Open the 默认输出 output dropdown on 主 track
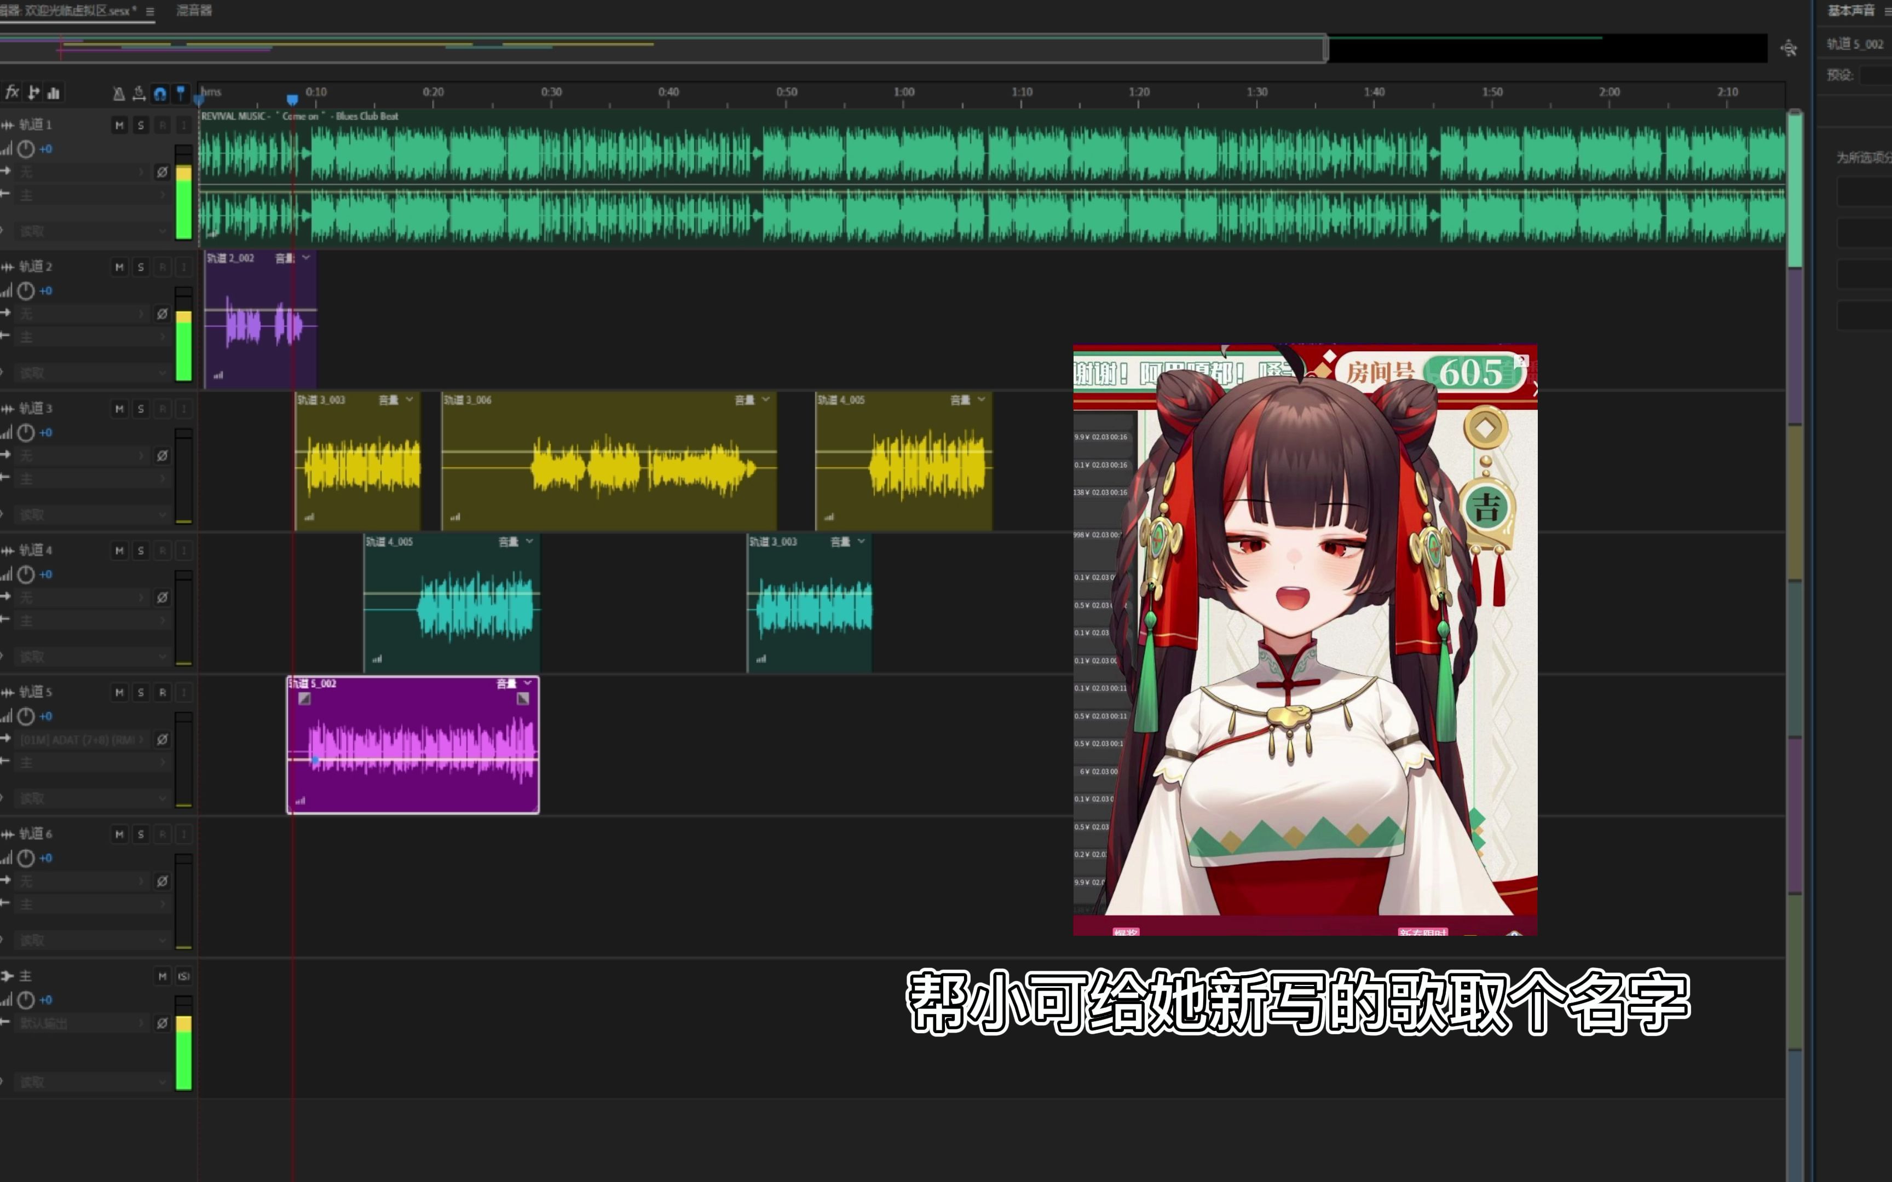 point(83,1023)
